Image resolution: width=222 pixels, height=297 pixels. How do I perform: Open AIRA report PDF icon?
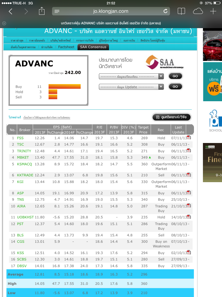pyautogui.click(x=189, y=206)
